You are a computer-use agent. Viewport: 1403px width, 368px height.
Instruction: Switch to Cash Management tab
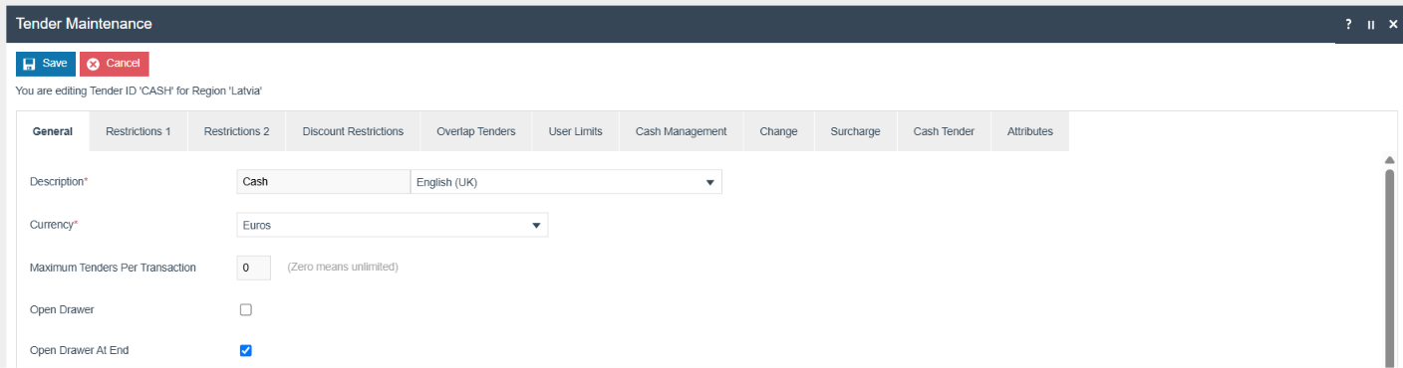(682, 131)
